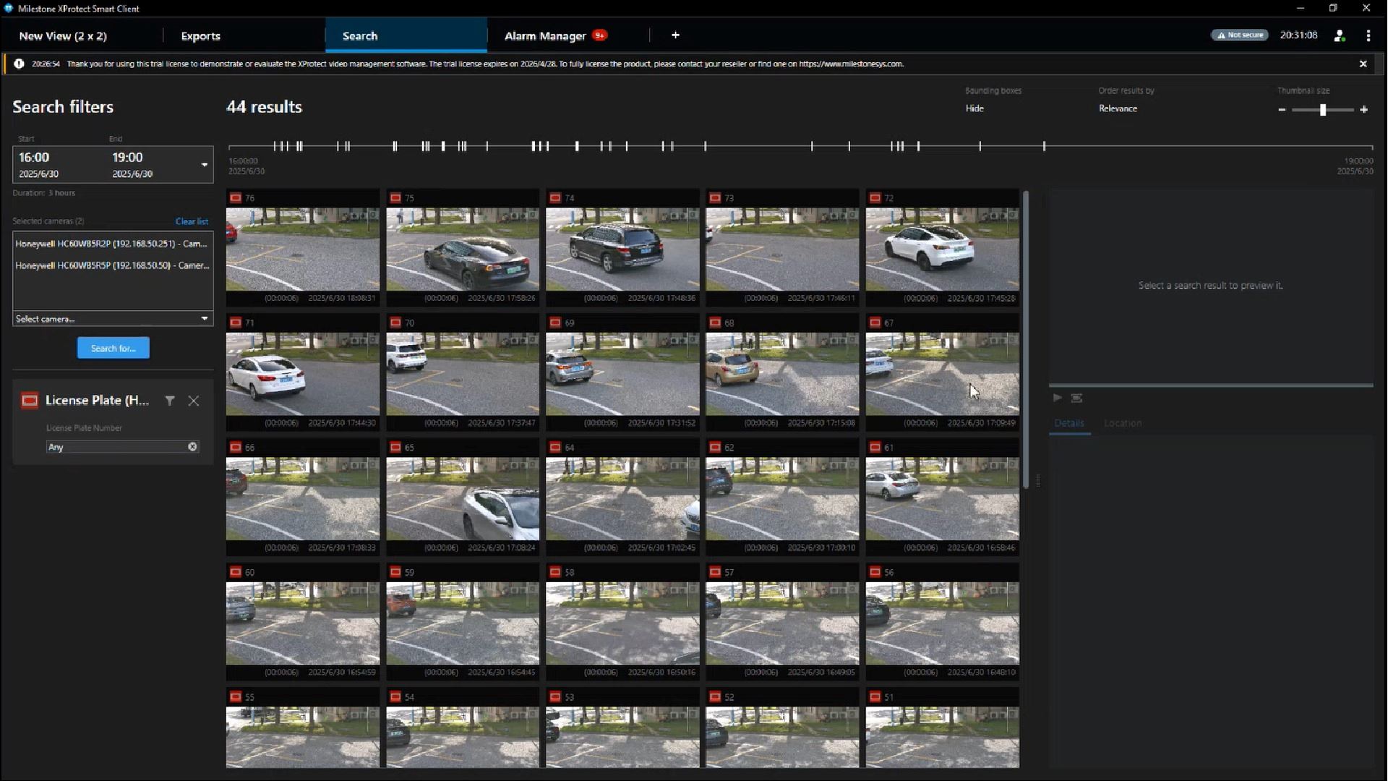Click license plate icon on result 70
The height and width of the screenshot is (781, 1388).
tap(395, 323)
